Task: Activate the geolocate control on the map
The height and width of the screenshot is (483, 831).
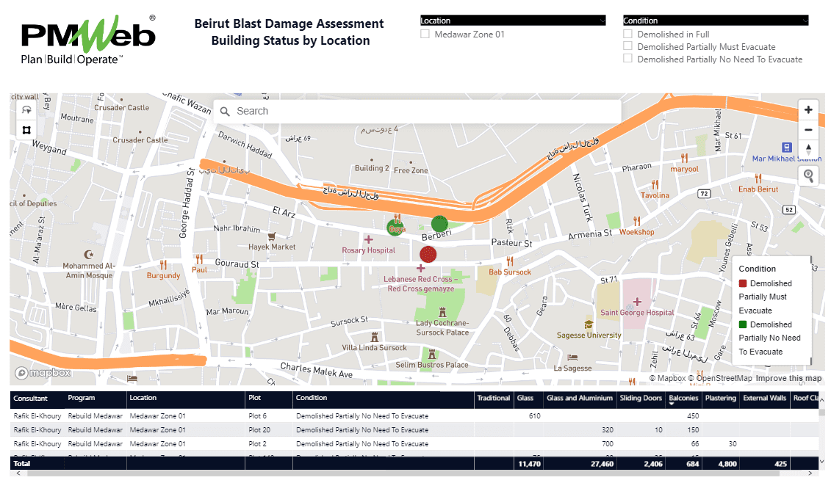Action: click(x=808, y=175)
